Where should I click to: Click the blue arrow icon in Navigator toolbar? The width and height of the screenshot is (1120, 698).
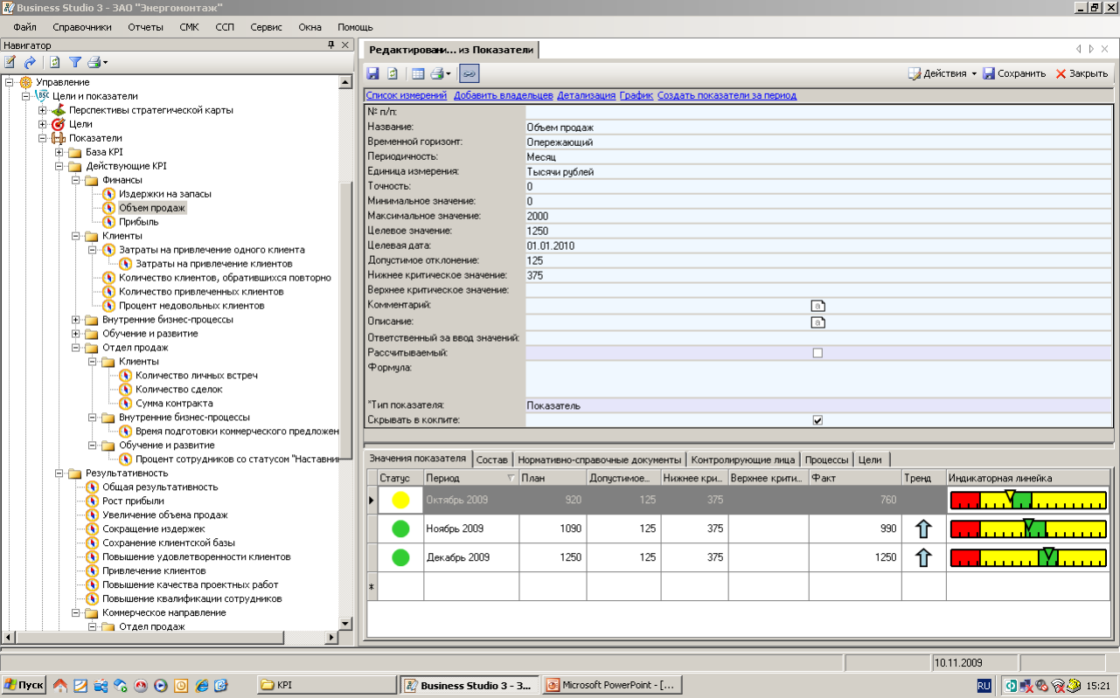pyautogui.click(x=30, y=62)
